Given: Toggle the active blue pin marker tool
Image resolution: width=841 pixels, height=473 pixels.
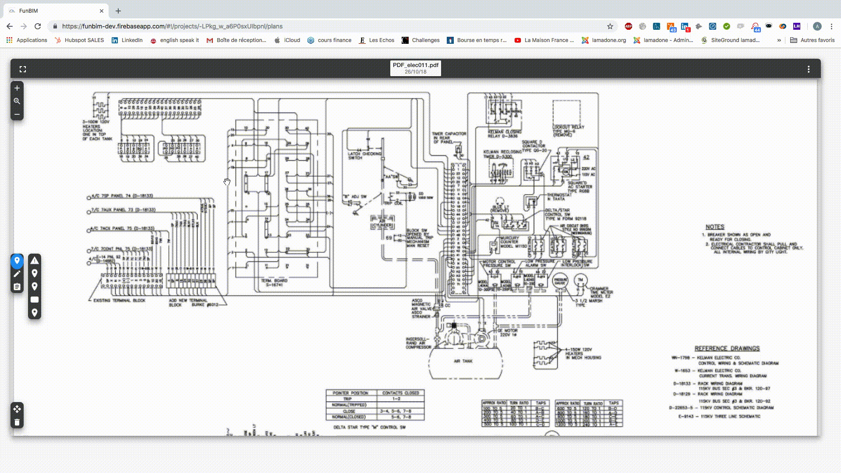Looking at the screenshot, I should [17, 261].
